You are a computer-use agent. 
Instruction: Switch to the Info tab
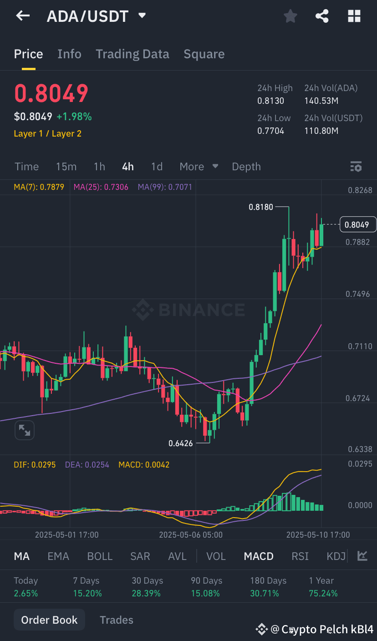(x=69, y=54)
